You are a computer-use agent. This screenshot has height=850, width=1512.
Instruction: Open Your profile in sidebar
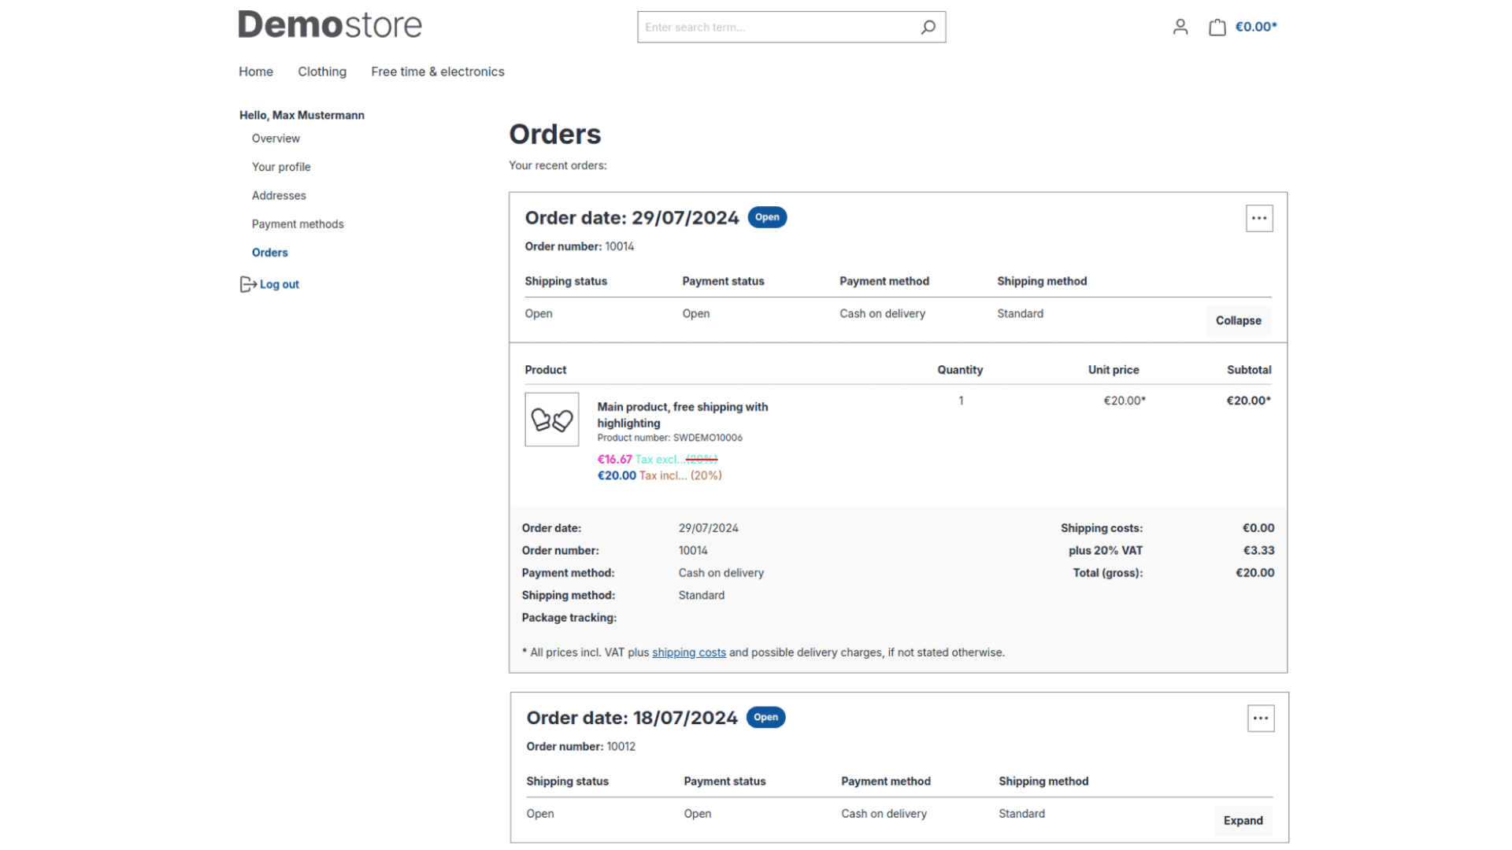(x=281, y=167)
